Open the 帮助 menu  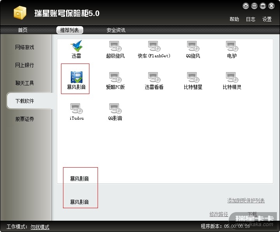click(x=234, y=19)
